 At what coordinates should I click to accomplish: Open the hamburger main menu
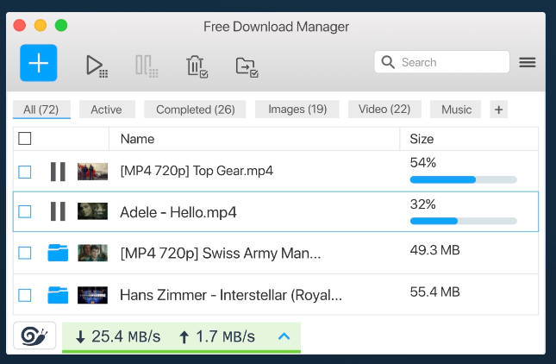[528, 62]
